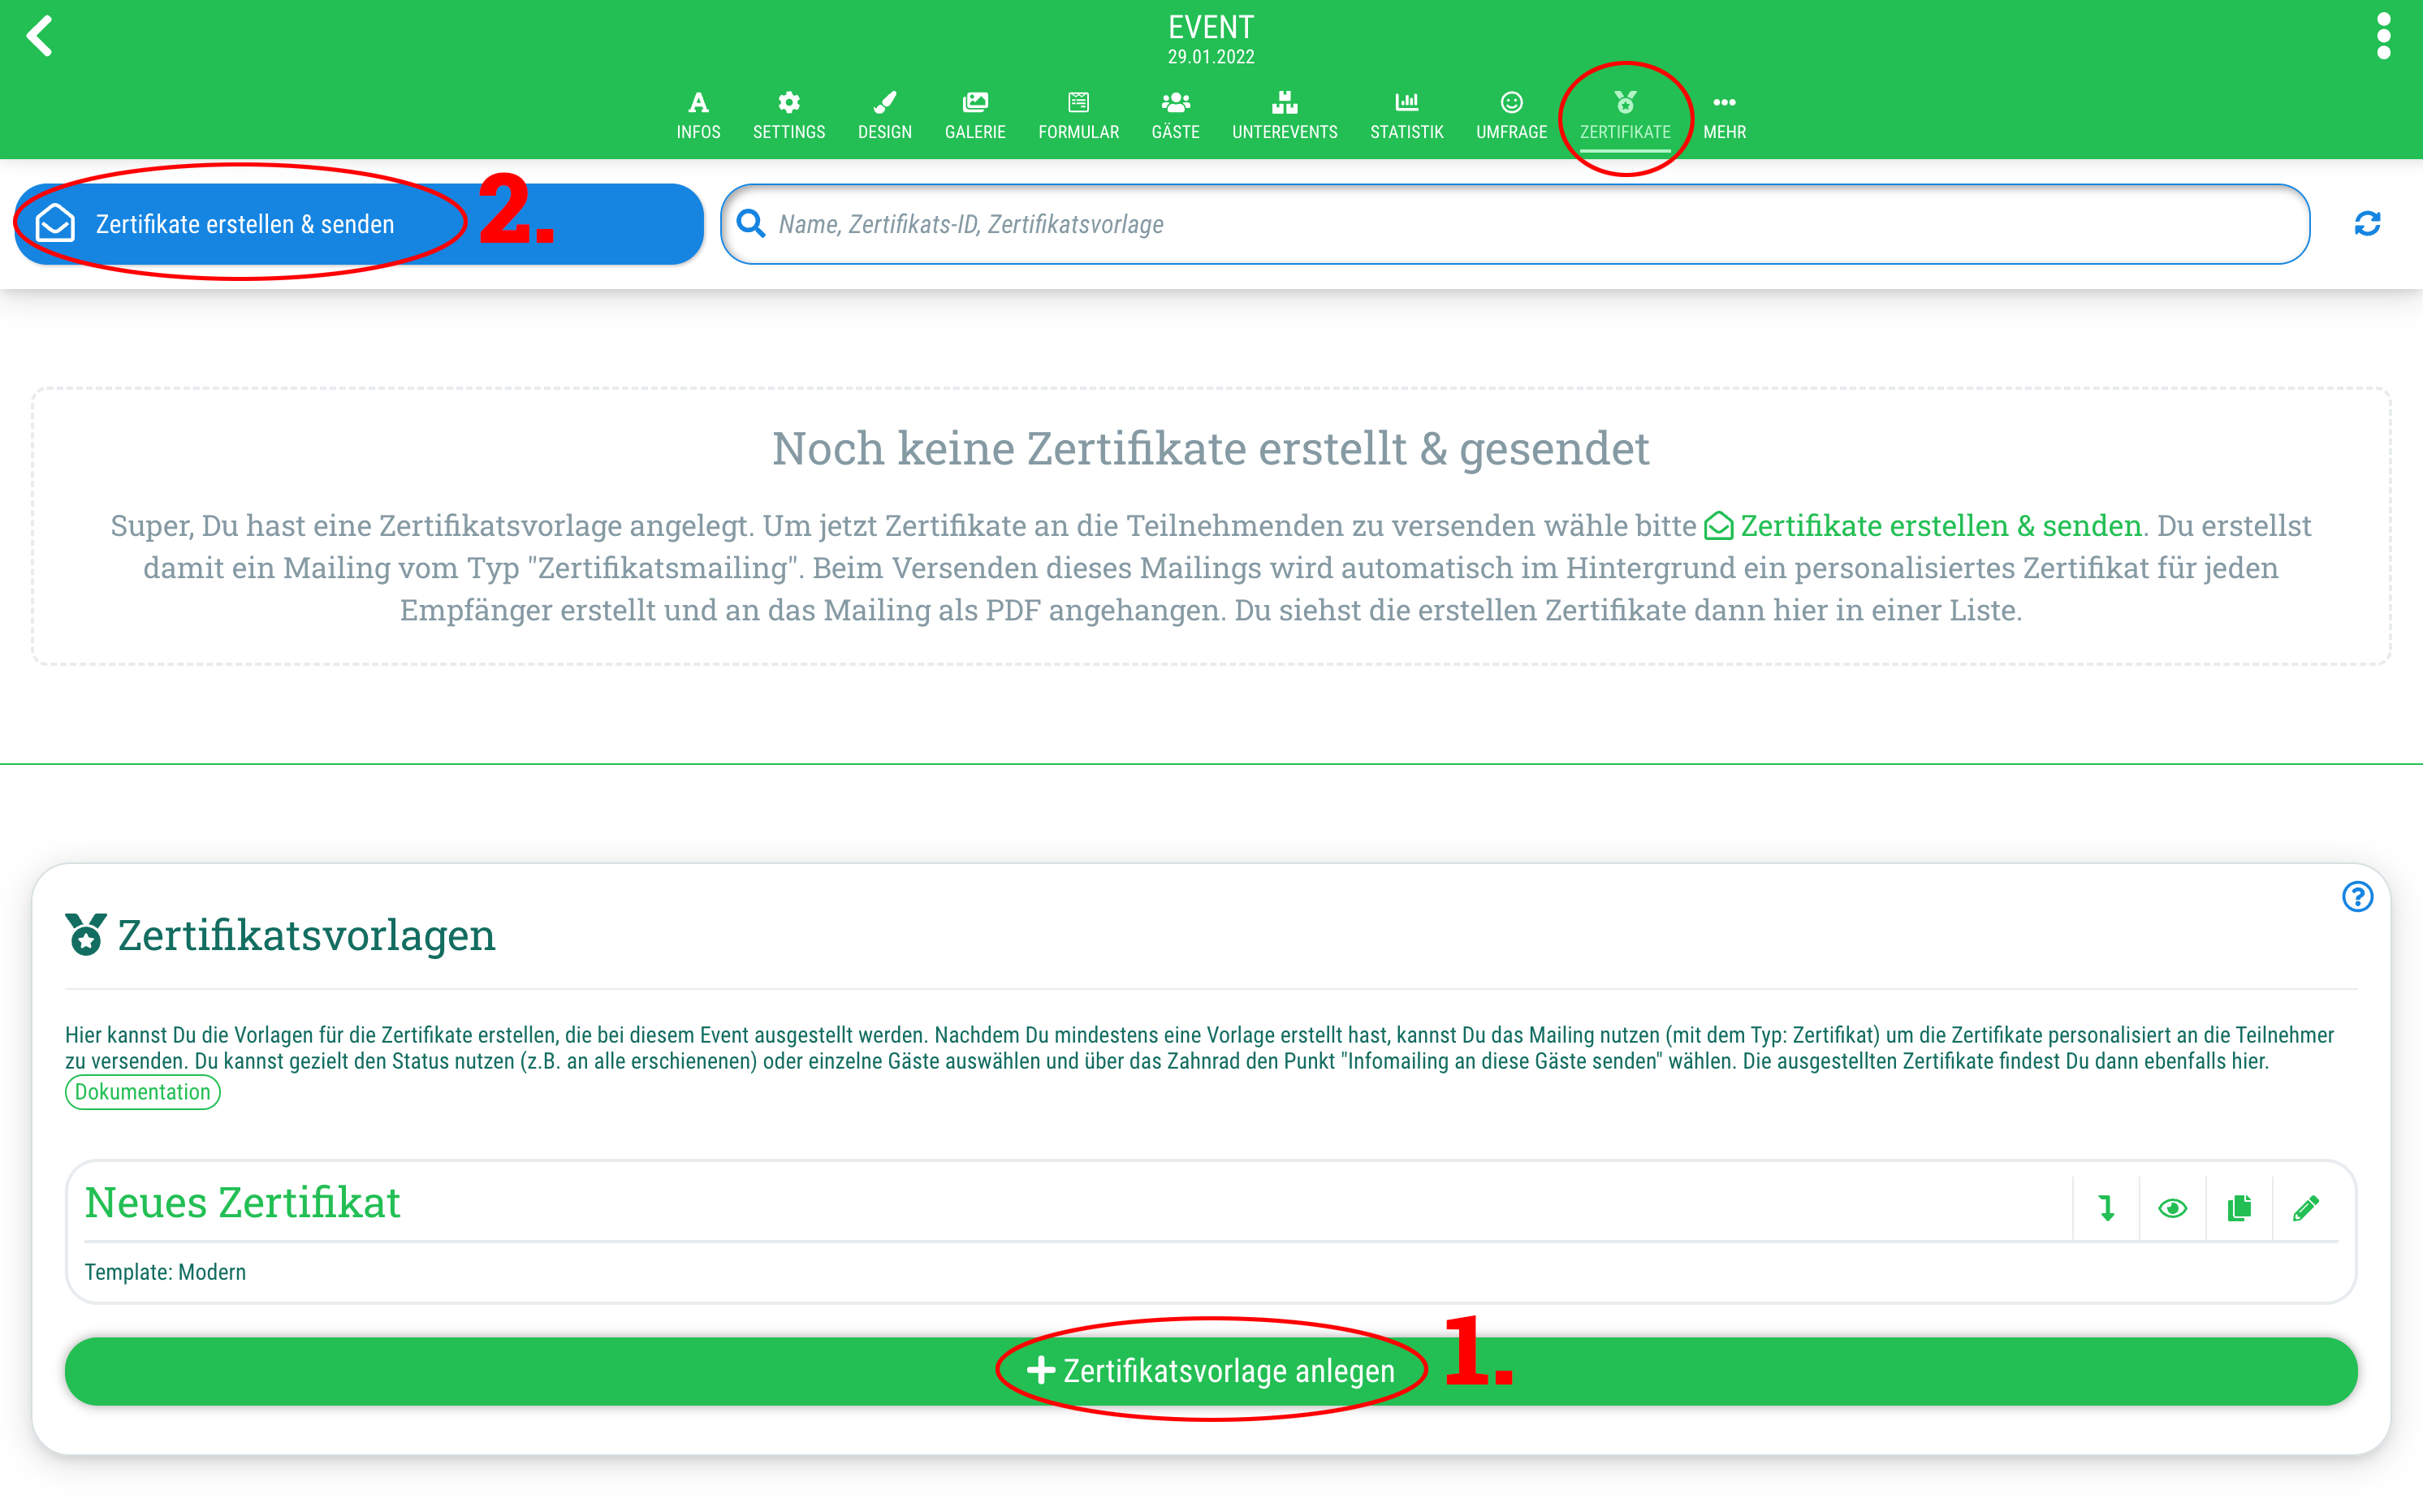
Task: Open the help question mark icon
Action: coord(2357,897)
